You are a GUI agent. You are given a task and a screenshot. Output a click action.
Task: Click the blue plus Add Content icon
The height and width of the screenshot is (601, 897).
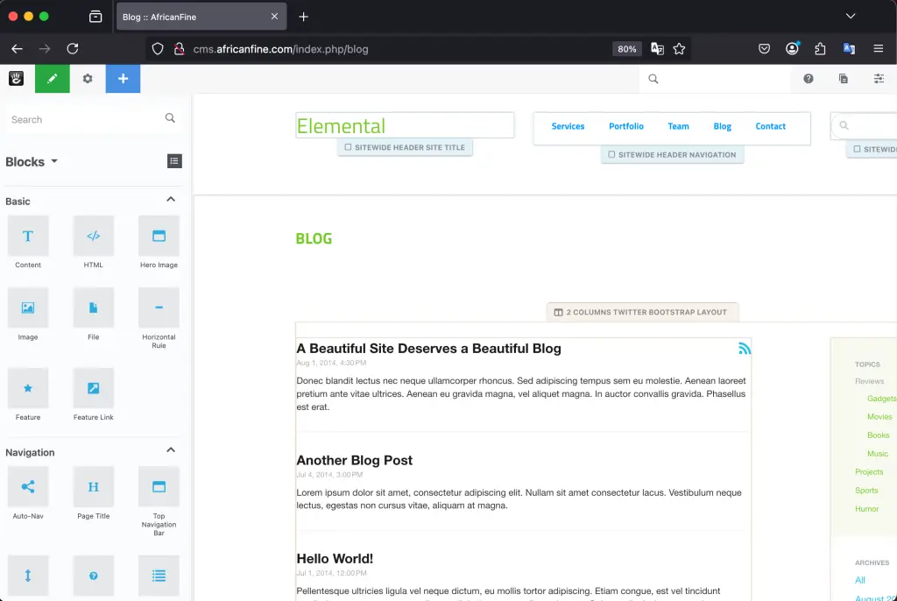122,78
